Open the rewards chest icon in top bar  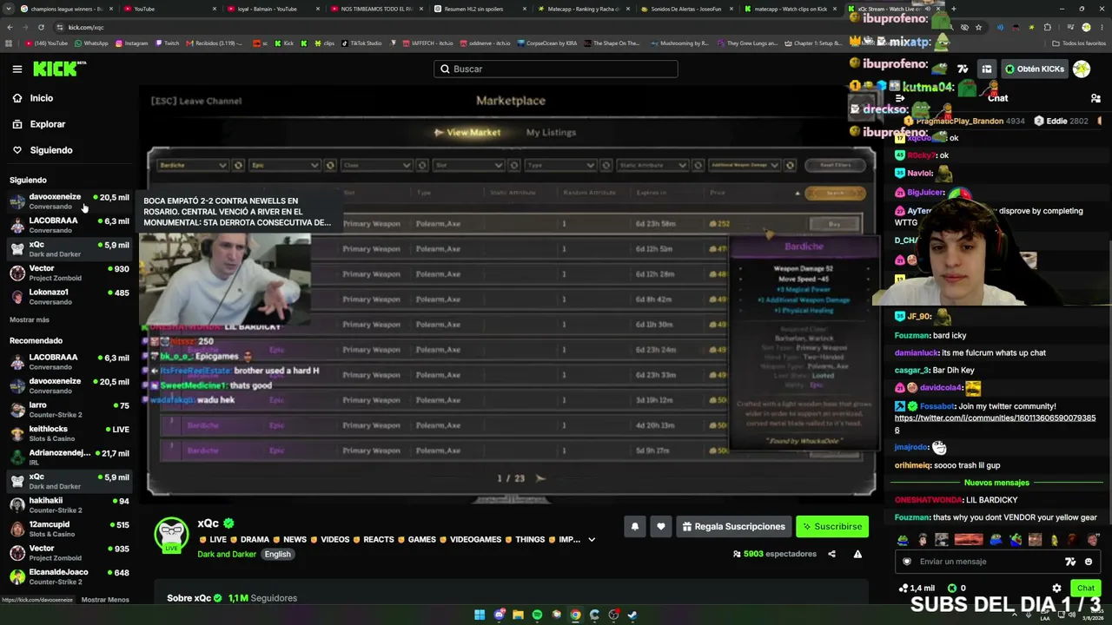click(987, 69)
